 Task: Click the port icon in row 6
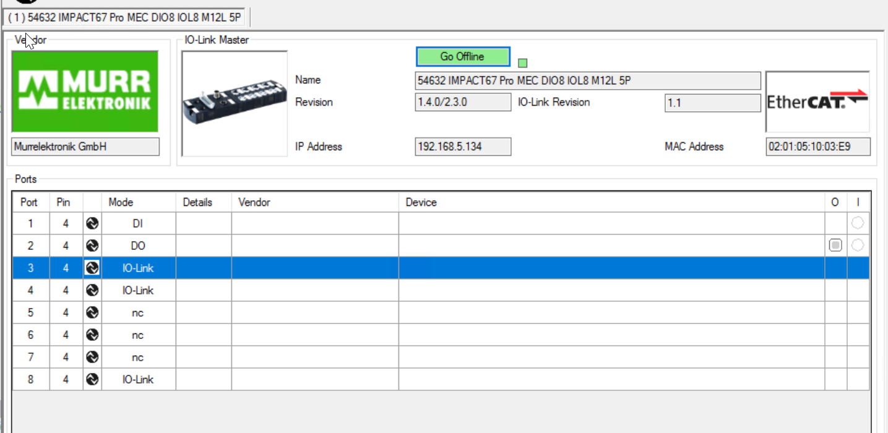92,335
